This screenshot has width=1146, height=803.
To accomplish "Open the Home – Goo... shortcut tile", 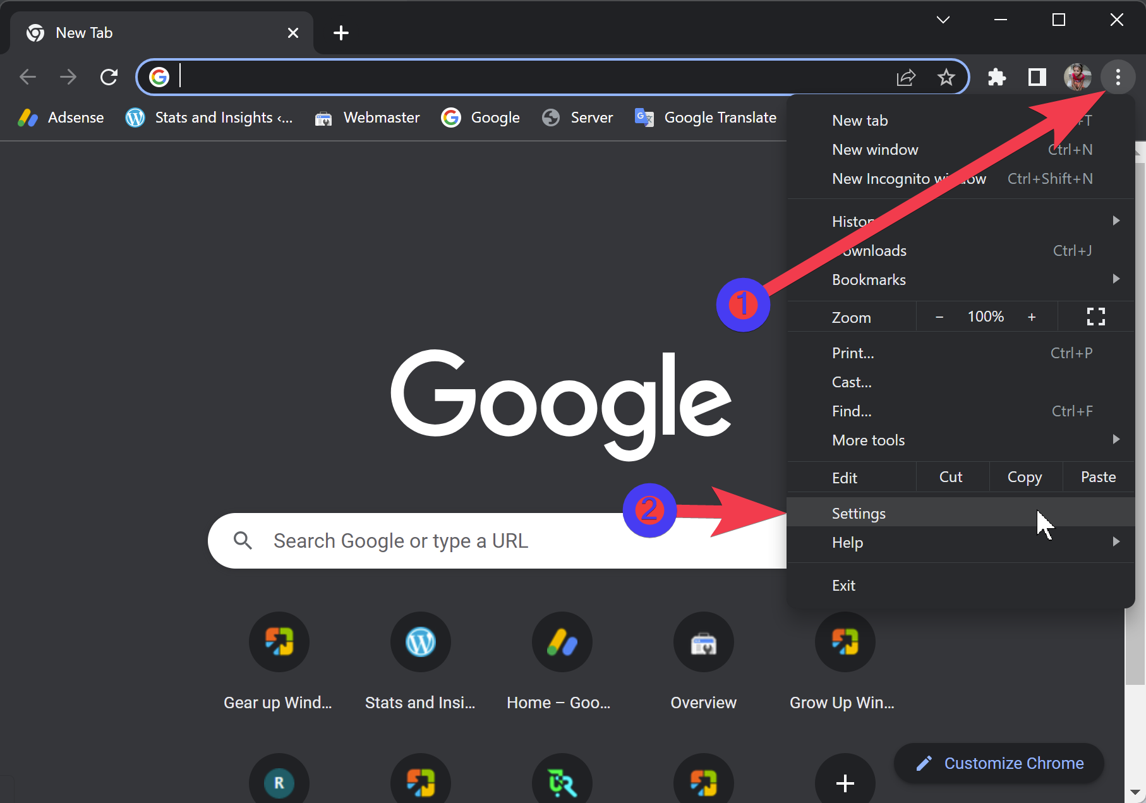I will point(562,662).
